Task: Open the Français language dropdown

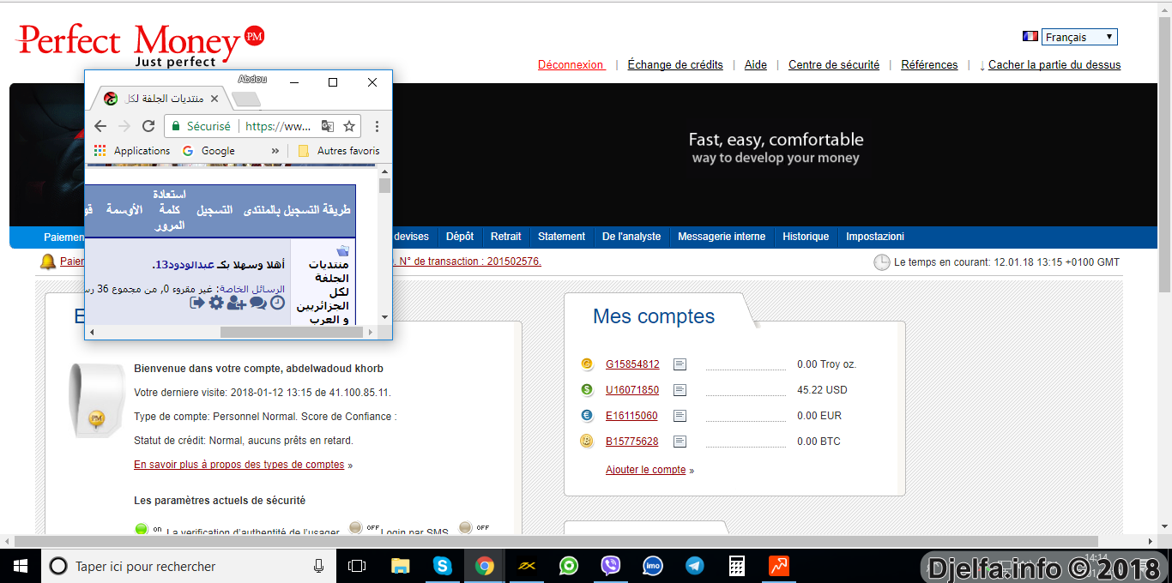Action: tap(1079, 37)
